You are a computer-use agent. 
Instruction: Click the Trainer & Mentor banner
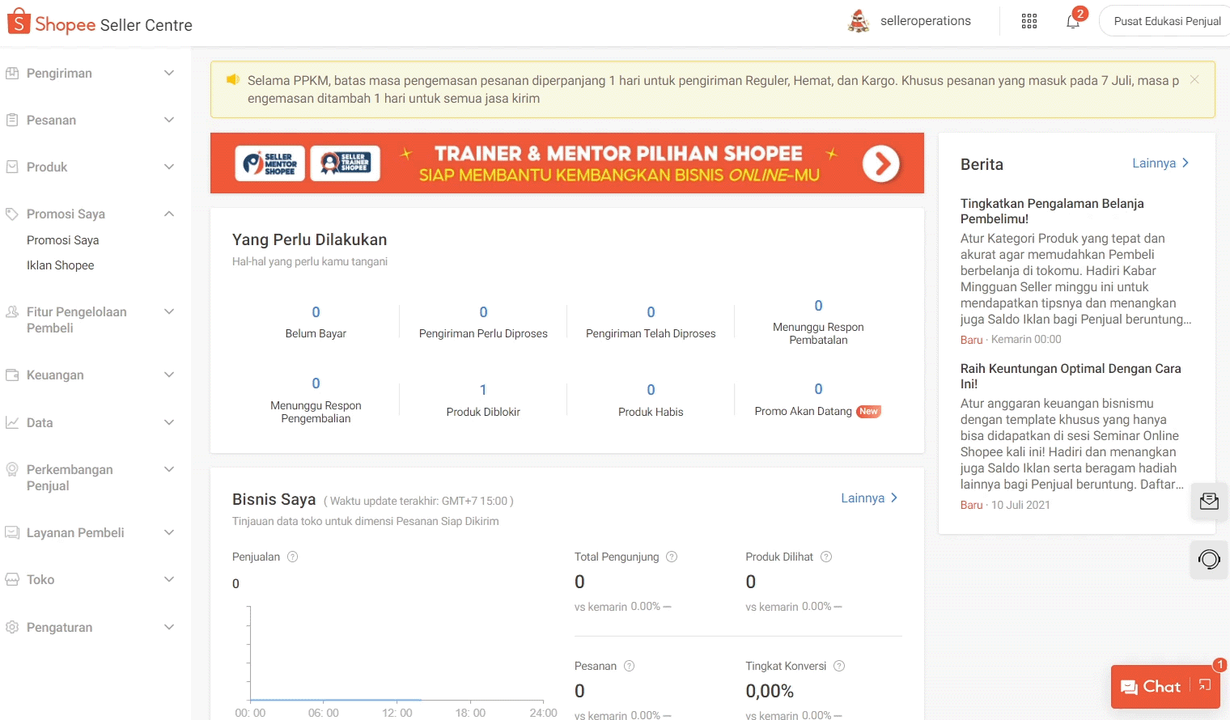click(x=566, y=163)
